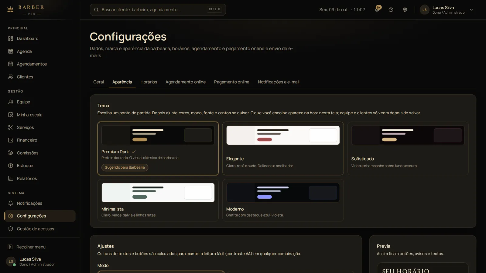
Task: Select the Aparência tab
Action: coord(122,82)
